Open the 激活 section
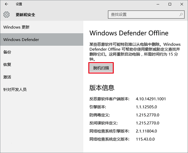188x153 pixels. point(42,77)
